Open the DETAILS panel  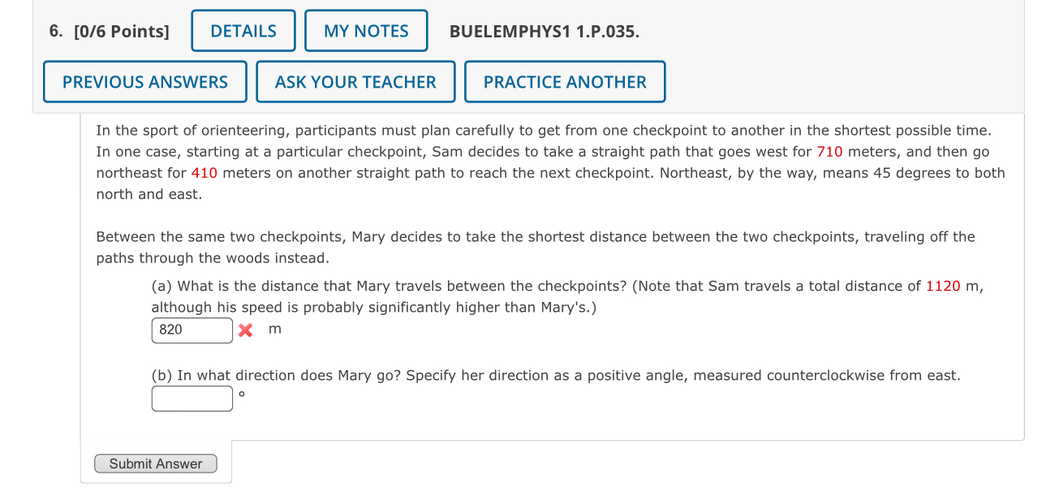pos(243,31)
